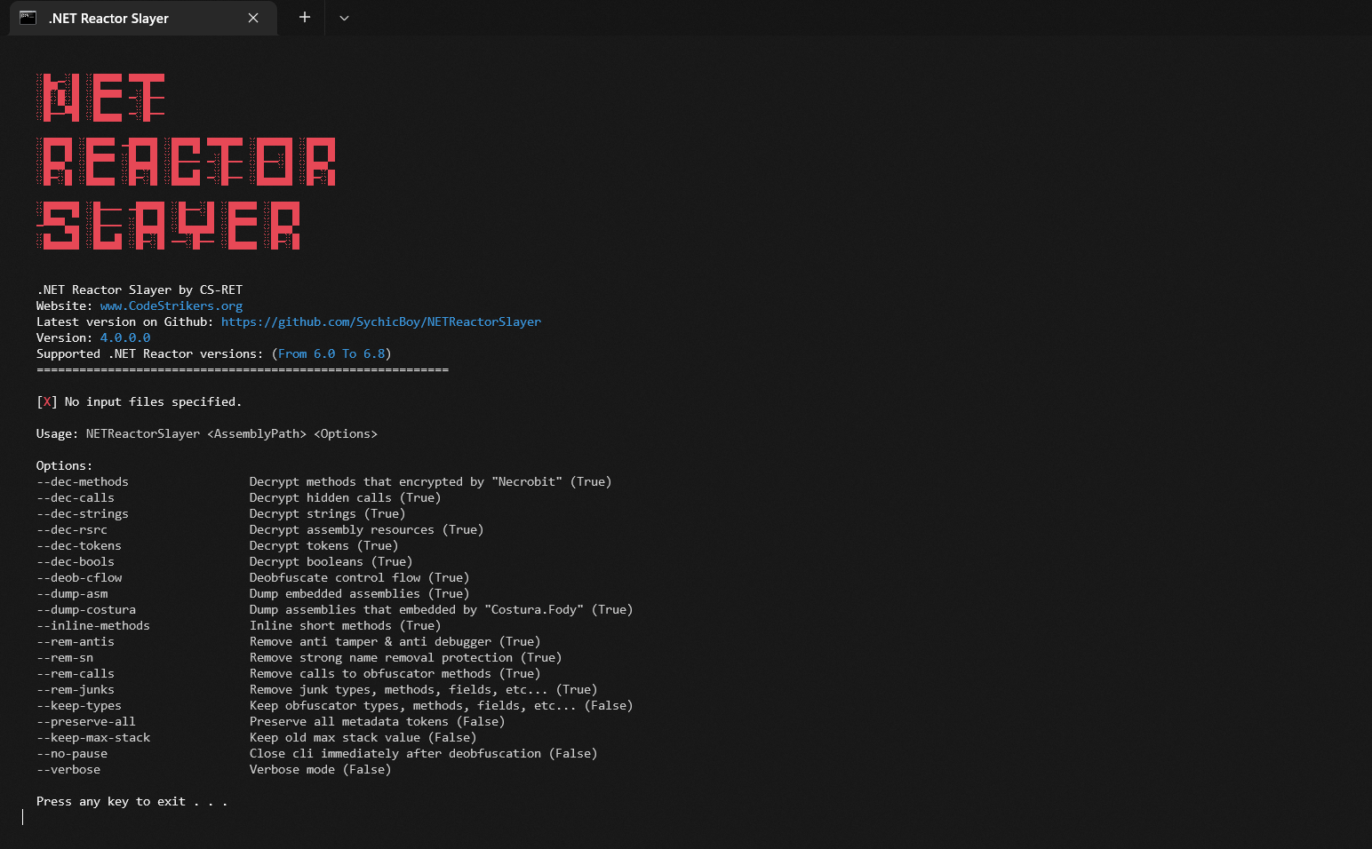1372x849 pixels.
Task: Click the '.NET Reactor Slayer by CS-RET' line
Action: (140, 290)
